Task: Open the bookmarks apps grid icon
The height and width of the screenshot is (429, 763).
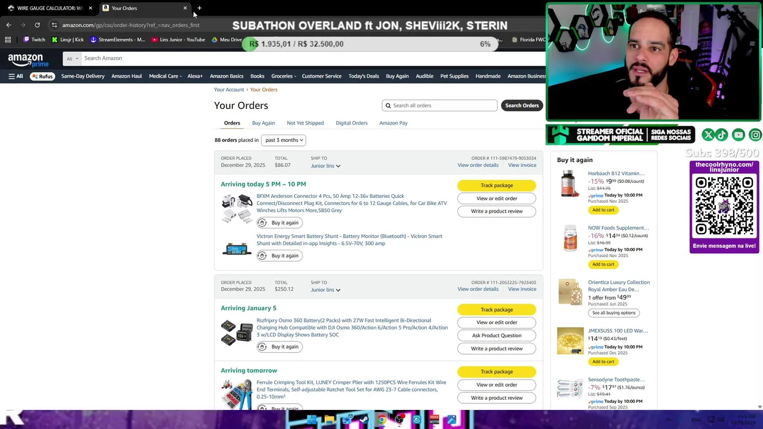Action: point(8,40)
